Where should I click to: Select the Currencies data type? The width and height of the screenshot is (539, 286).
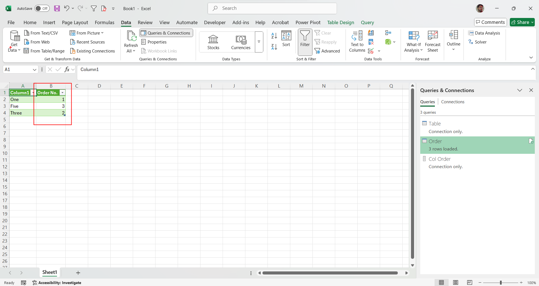click(x=241, y=42)
